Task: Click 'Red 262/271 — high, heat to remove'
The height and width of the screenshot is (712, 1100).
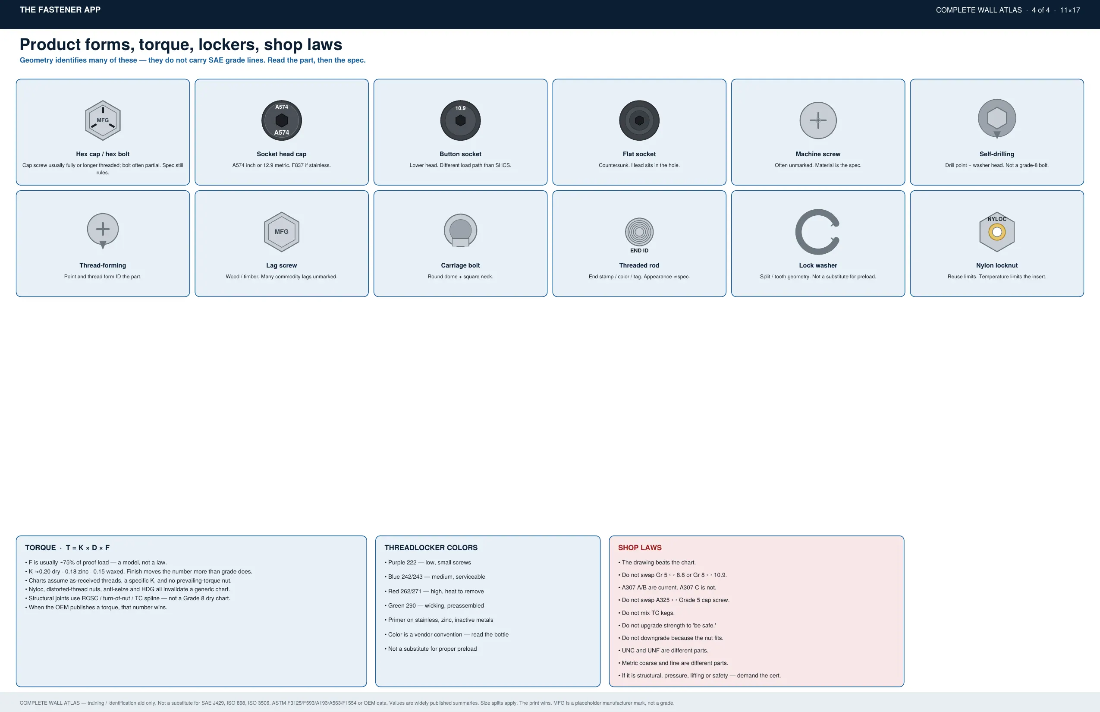Action: tap(434, 591)
